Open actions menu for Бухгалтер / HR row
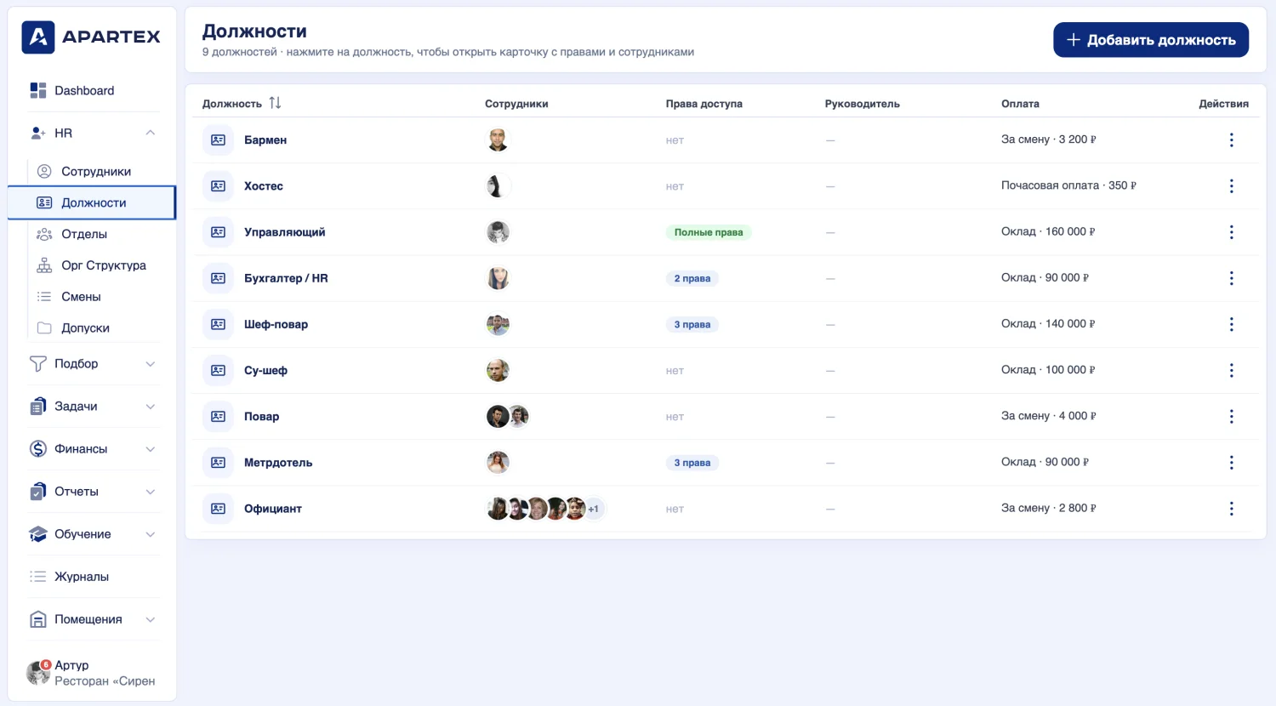This screenshot has width=1276, height=706. [x=1231, y=278]
